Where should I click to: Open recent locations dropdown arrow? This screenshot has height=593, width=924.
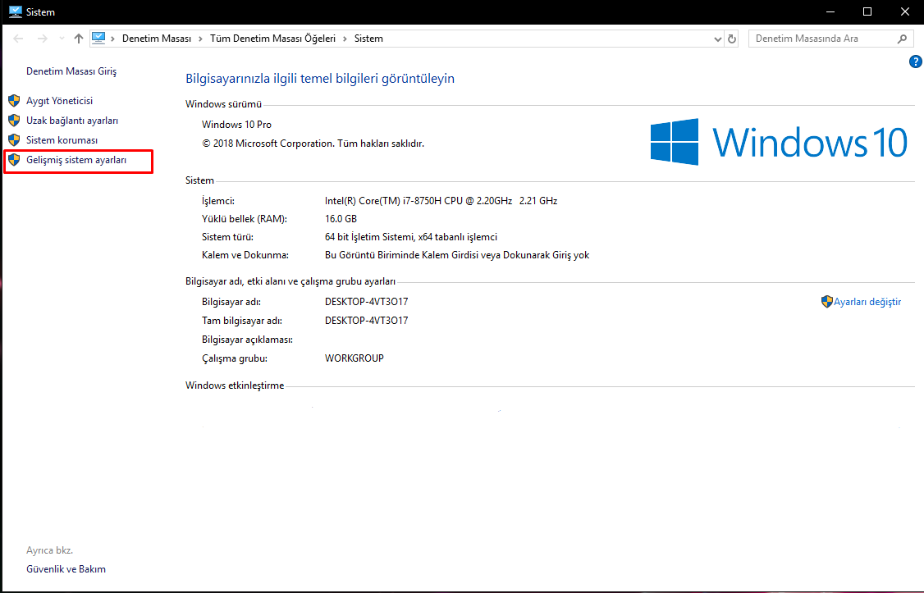pyautogui.click(x=62, y=39)
